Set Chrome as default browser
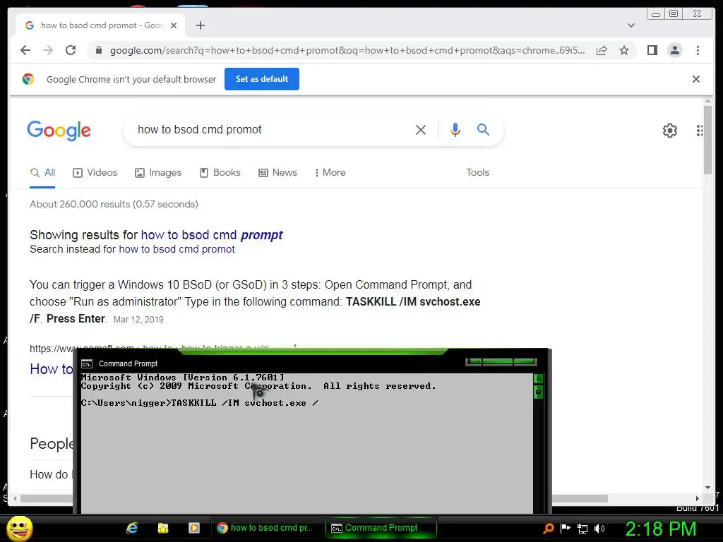723x542 pixels. click(261, 79)
